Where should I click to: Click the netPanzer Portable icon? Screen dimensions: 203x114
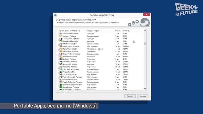coord(61,62)
